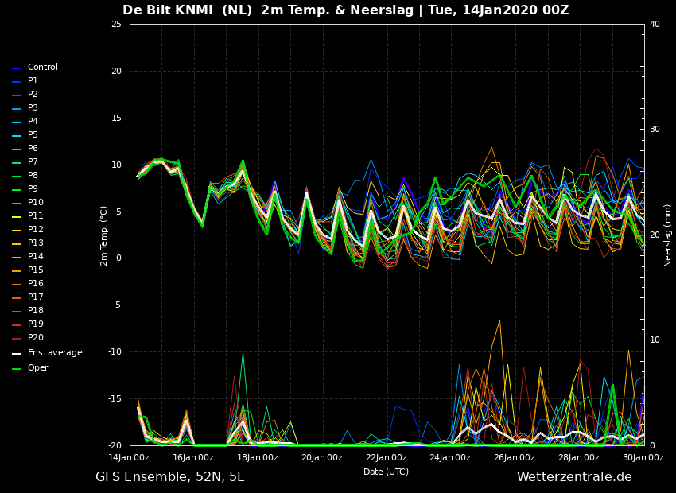Click the GFS Ensemble, 52N, 5E caption

point(170,477)
